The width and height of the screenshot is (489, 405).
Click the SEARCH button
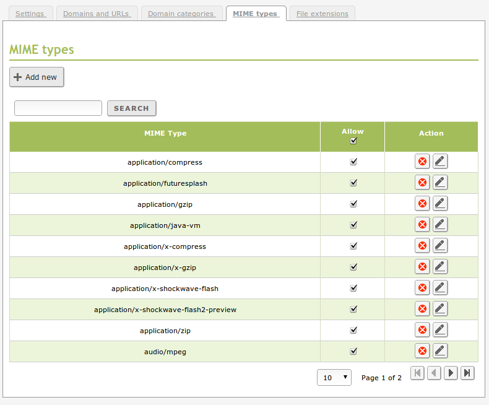click(x=132, y=108)
